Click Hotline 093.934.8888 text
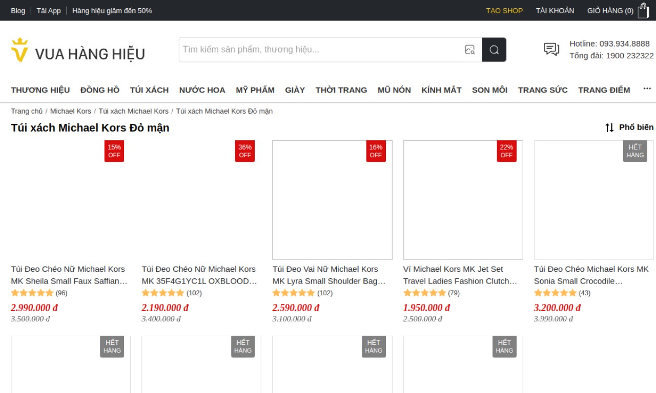The width and height of the screenshot is (656, 393). click(x=609, y=43)
